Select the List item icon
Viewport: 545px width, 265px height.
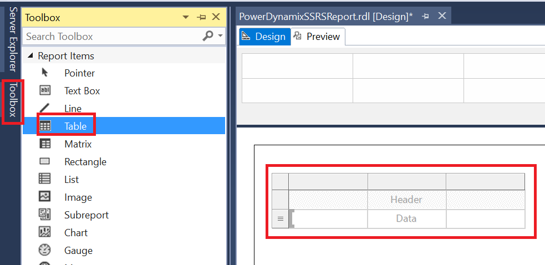pos(45,179)
